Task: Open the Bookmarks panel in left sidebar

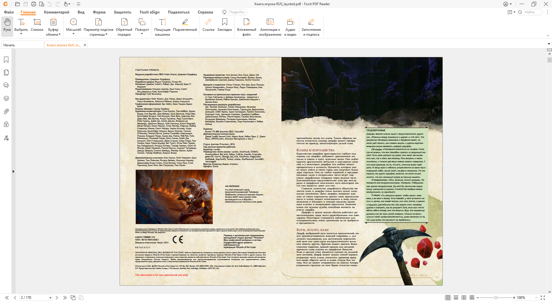Action: point(6,60)
